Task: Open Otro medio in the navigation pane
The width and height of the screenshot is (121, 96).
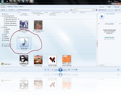Action: click(x=6, y=40)
